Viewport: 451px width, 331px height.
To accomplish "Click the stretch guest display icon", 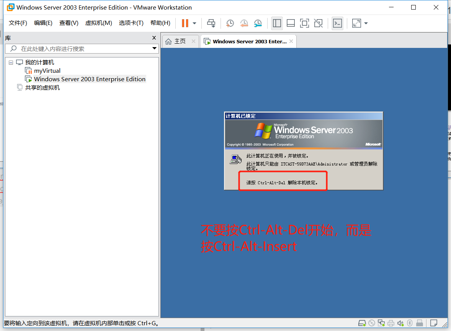I will [x=356, y=23].
